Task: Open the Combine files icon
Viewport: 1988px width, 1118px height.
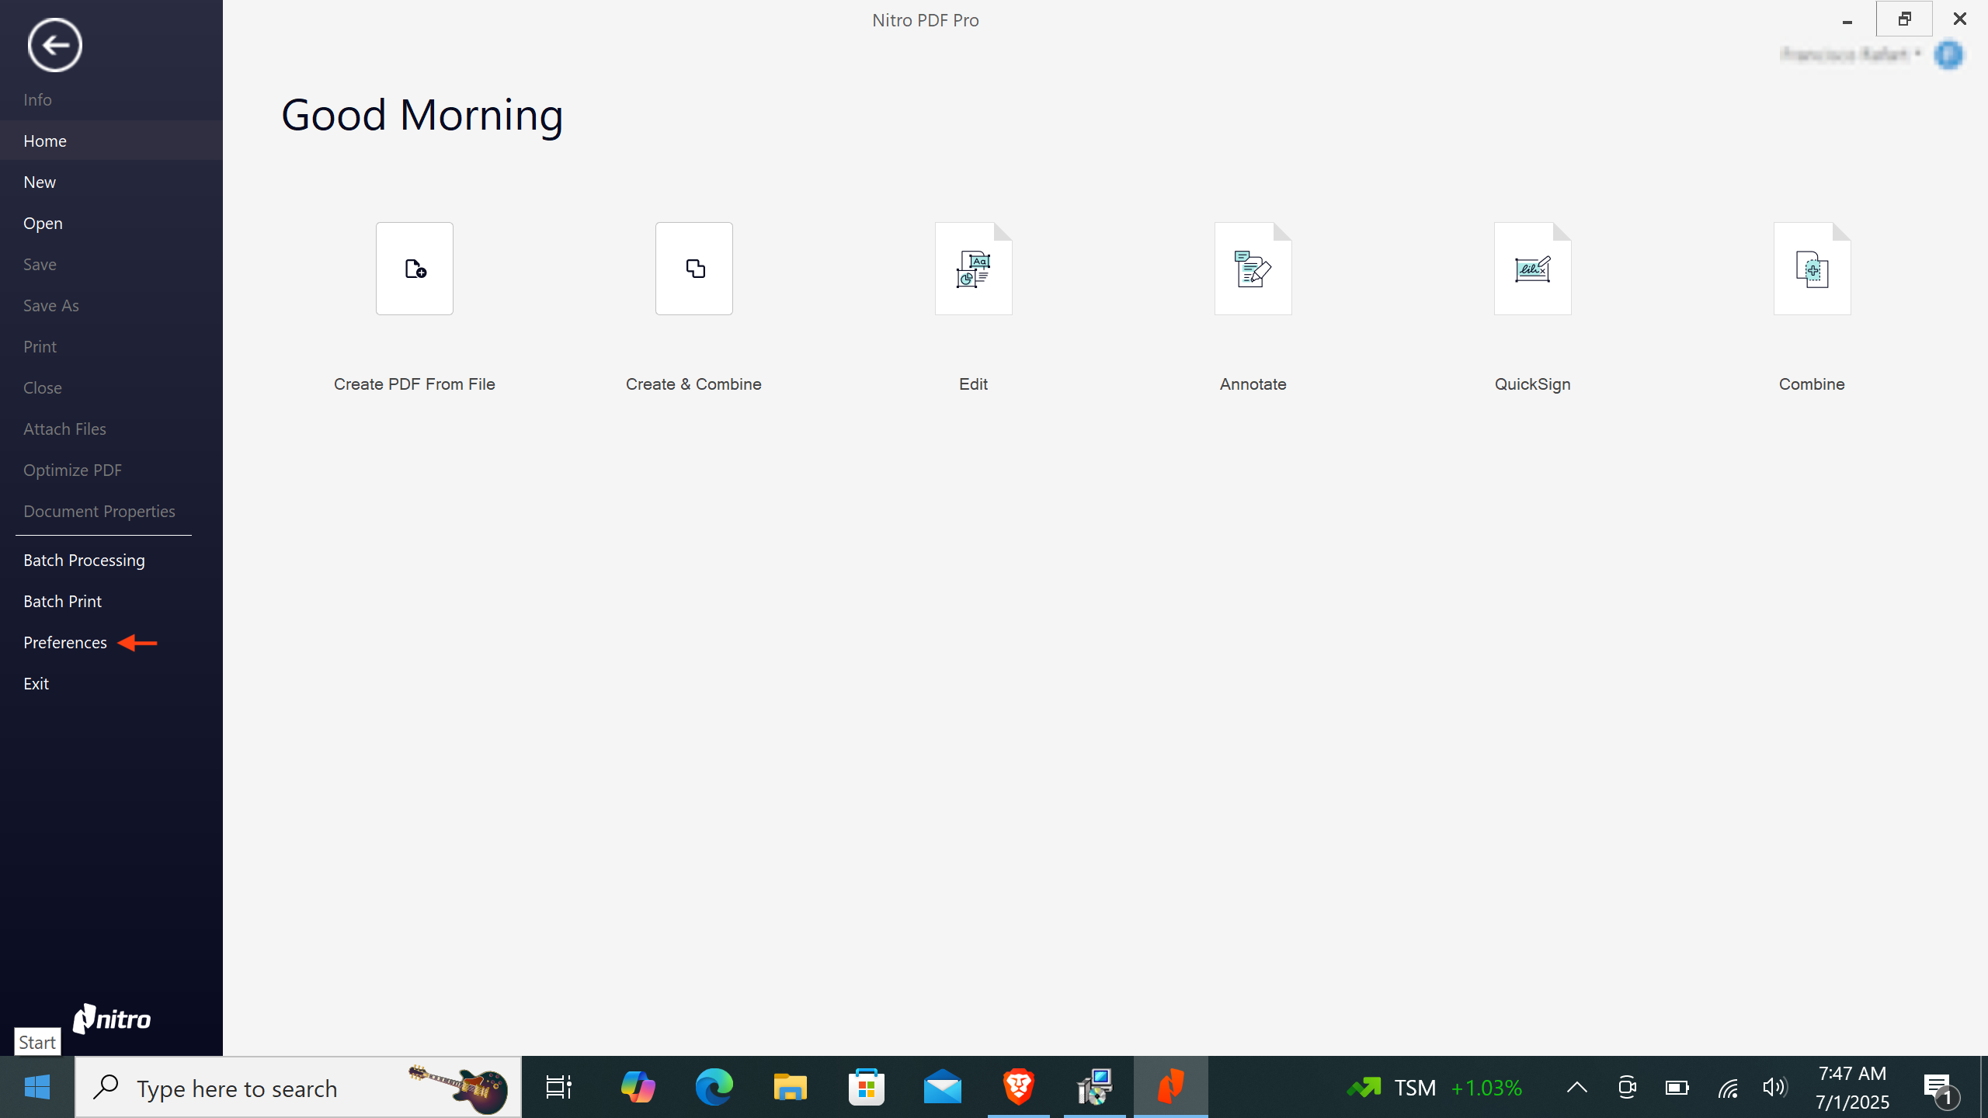Action: click(x=1812, y=269)
